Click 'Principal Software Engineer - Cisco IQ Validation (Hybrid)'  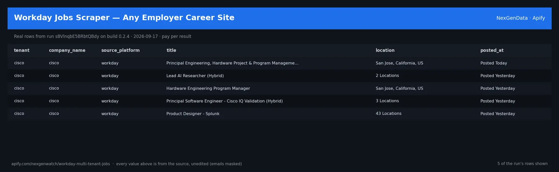tap(225, 101)
